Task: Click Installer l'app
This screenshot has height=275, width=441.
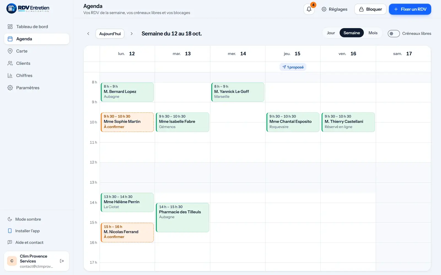Action: [37, 231]
